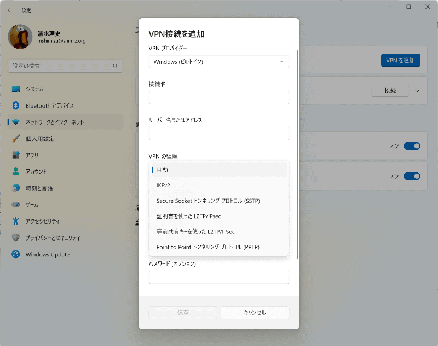The height and width of the screenshot is (346, 438).
Task: Open the VPN プロバイダー dropdown
Action: (218, 62)
